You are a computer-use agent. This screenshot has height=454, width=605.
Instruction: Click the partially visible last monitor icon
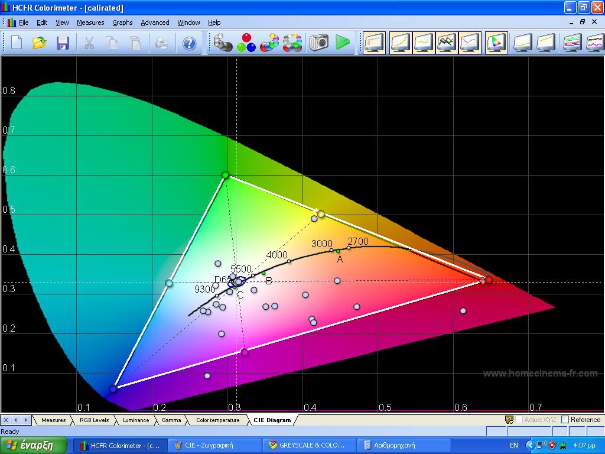point(596,43)
